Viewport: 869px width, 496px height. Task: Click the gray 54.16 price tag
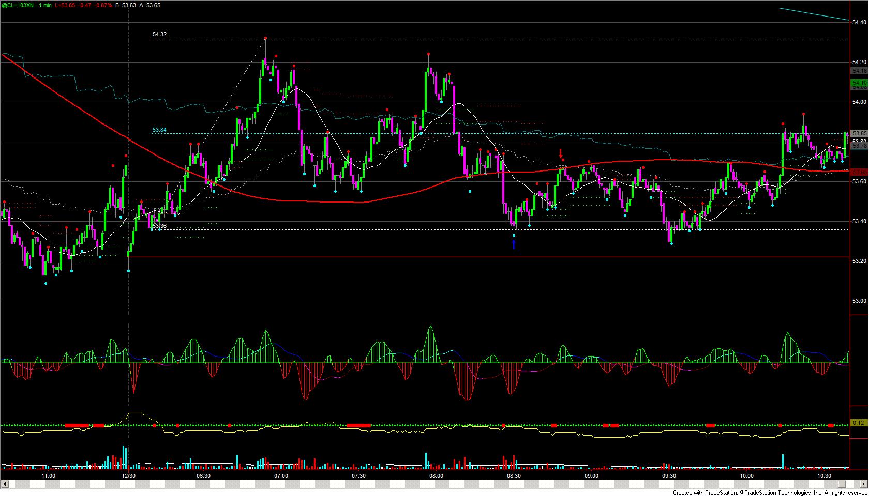(x=859, y=71)
